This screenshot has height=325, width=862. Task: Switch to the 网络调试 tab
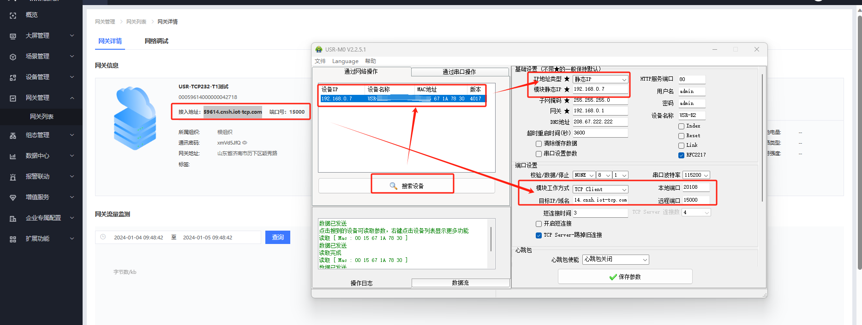coord(156,41)
